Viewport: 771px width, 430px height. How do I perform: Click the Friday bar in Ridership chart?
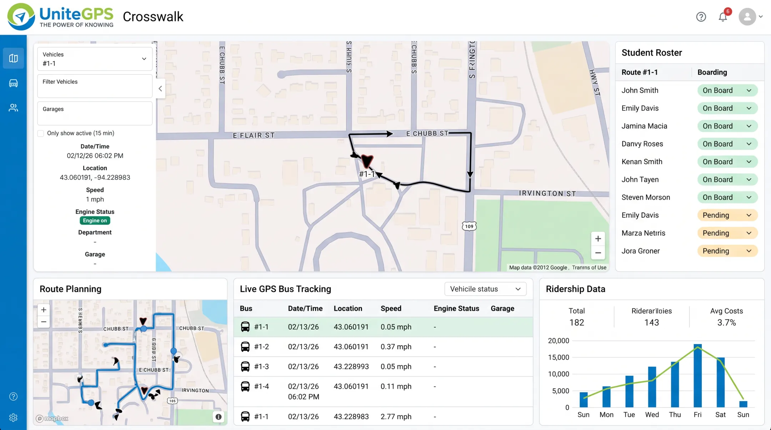[697, 375]
